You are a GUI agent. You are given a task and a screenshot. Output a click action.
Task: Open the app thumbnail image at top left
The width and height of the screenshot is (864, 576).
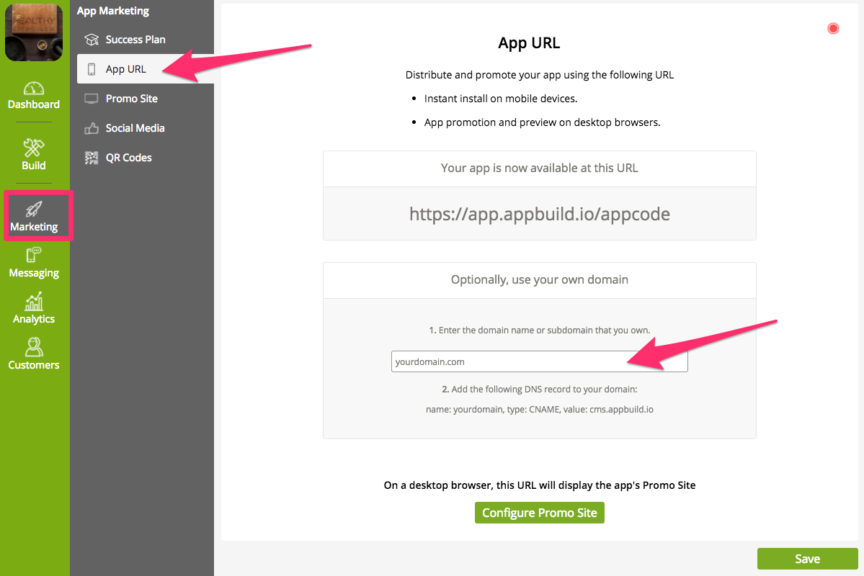34,31
